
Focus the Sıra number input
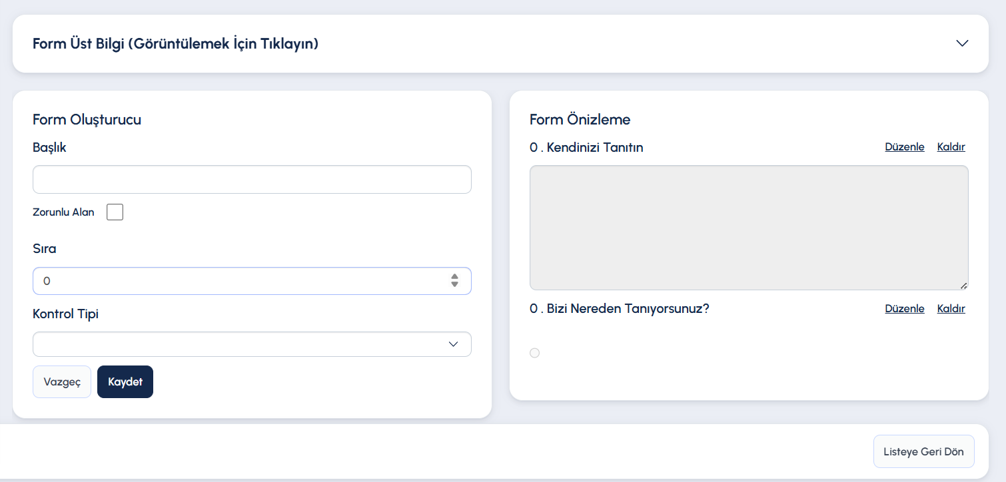tap(240, 281)
